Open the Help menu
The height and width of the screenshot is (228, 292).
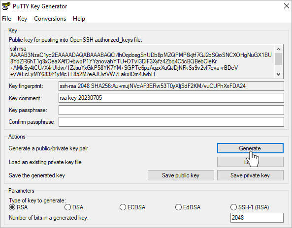pos(79,19)
